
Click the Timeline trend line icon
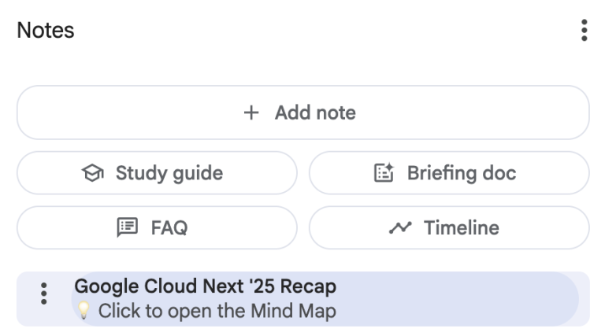(x=401, y=228)
